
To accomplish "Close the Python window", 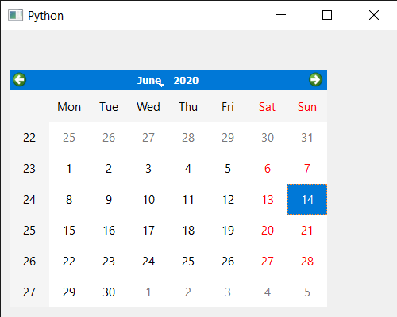I will click(374, 15).
